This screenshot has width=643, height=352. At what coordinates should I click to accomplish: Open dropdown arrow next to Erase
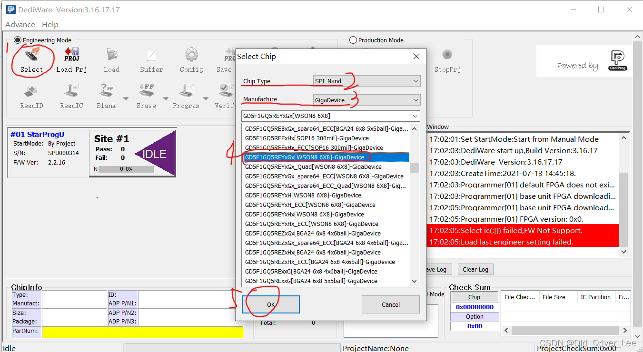[166, 99]
